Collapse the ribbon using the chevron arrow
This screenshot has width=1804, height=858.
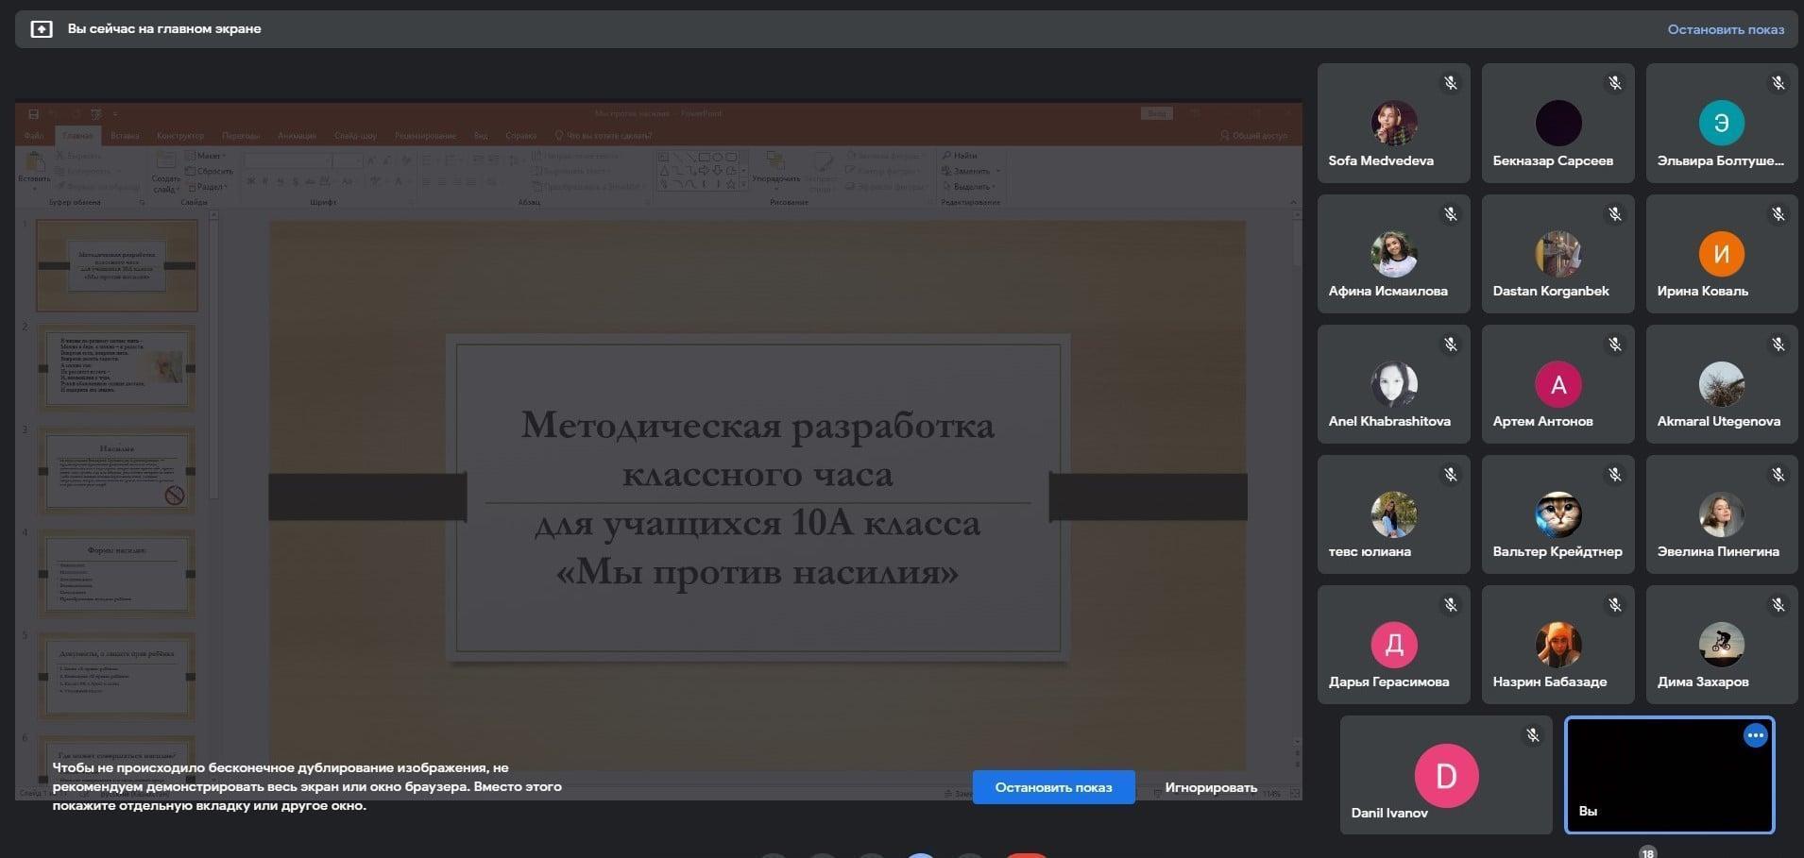[1293, 202]
